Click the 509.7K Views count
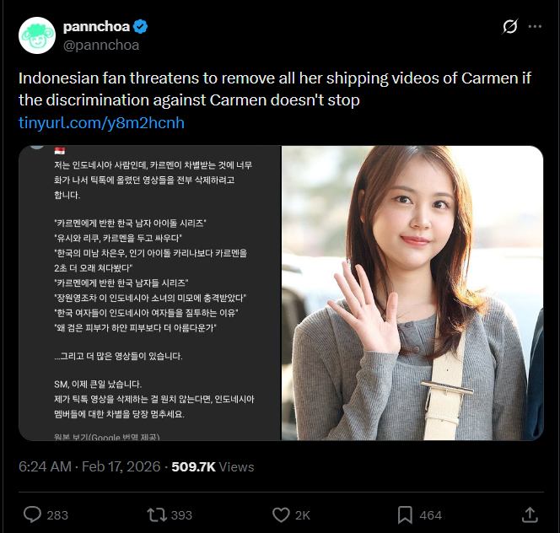Viewport: 560px width, 533px height. (x=213, y=466)
